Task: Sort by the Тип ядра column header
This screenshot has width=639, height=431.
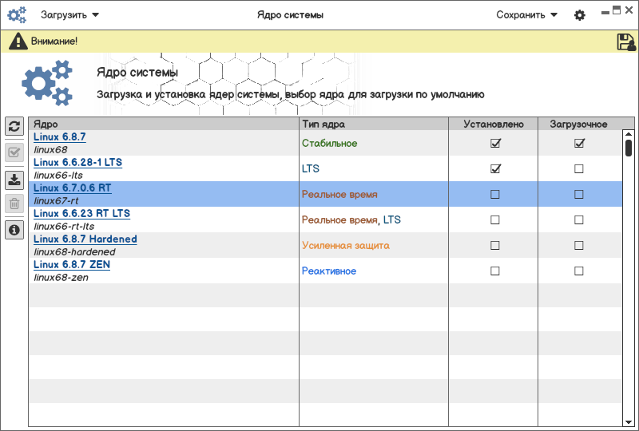Action: pyautogui.click(x=373, y=125)
